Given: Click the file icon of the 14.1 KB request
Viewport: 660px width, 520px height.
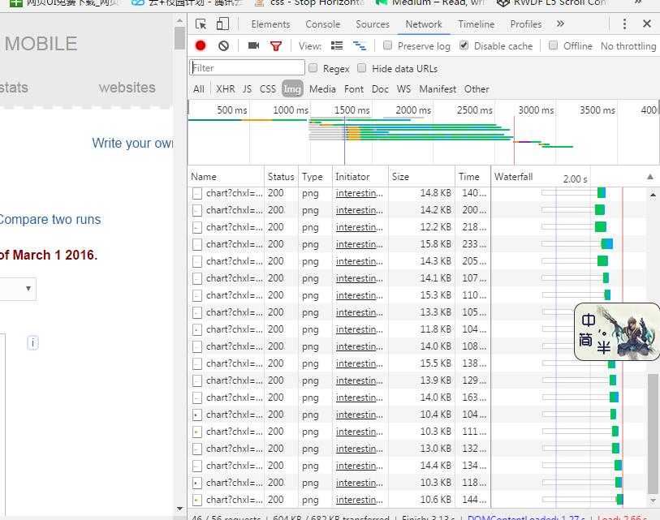Looking at the screenshot, I should (x=197, y=278).
